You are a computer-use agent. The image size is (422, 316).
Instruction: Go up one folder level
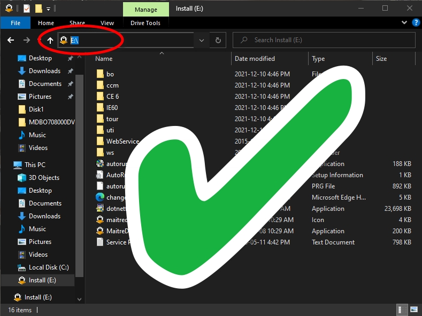click(x=50, y=40)
